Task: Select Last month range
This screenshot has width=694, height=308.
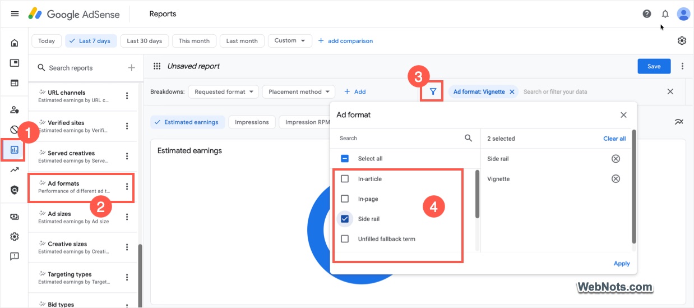Action: tap(242, 41)
